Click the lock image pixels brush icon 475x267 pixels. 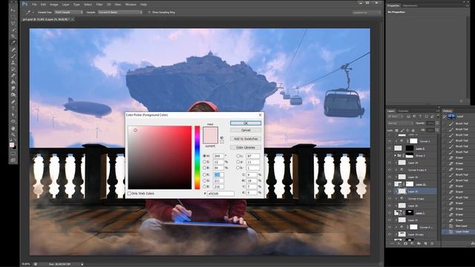coord(402,131)
